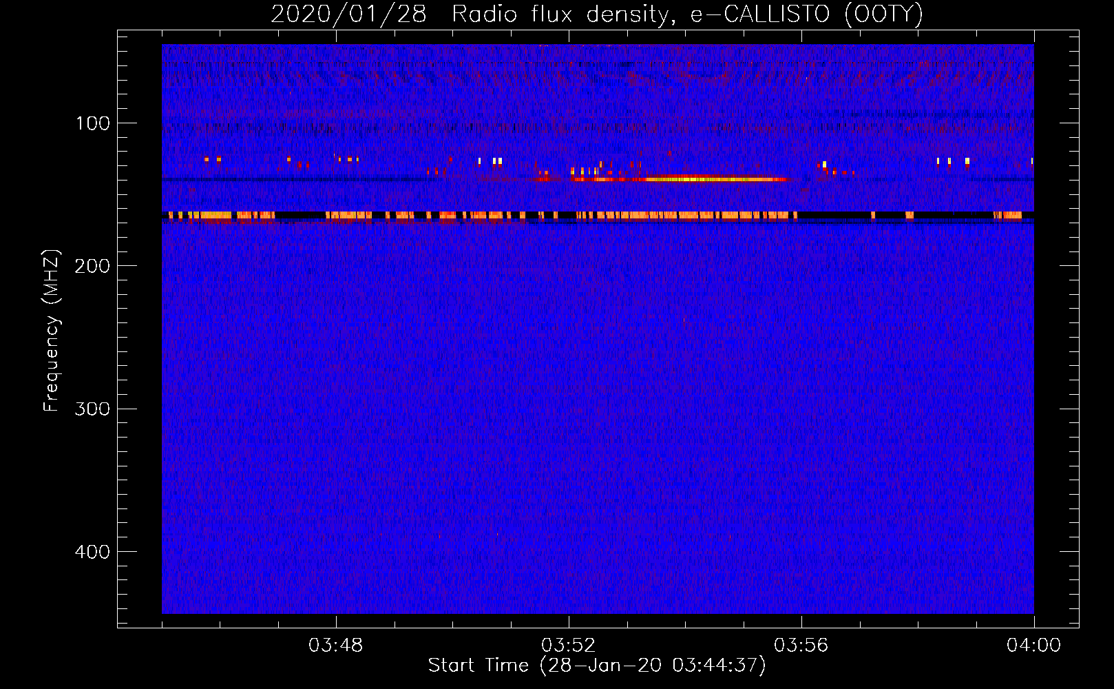Click the plot title '2020/01/28 Radio flux density'
Image resolution: width=1114 pixels, height=689 pixels.
pyautogui.click(x=597, y=14)
